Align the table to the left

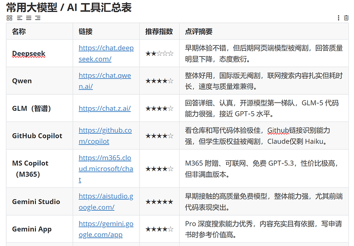(19, 18)
